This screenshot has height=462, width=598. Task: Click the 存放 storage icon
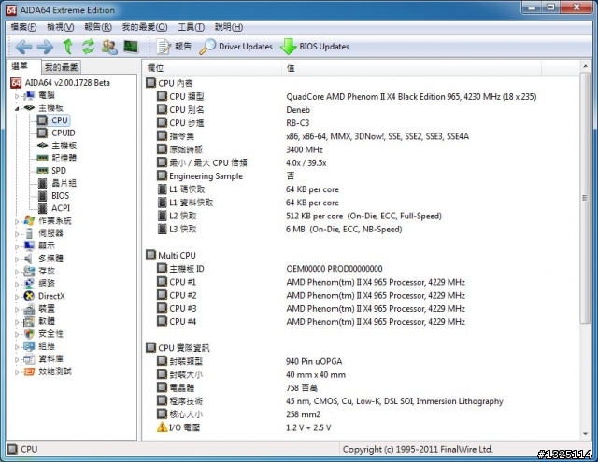(29, 271)
